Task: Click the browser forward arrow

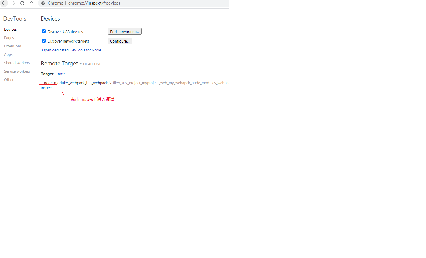Action: pyautogui.click(x=13, y=3)
